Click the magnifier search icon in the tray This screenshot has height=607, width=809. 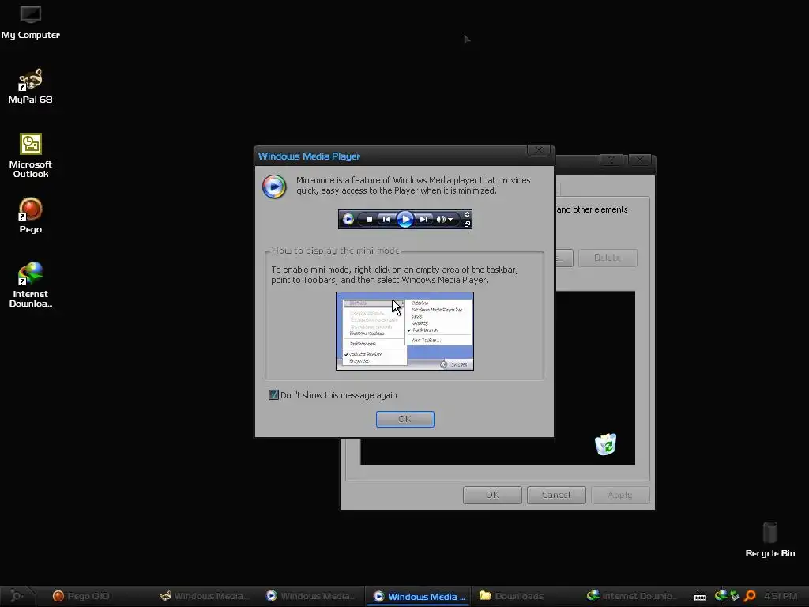(x=750, y=596)
